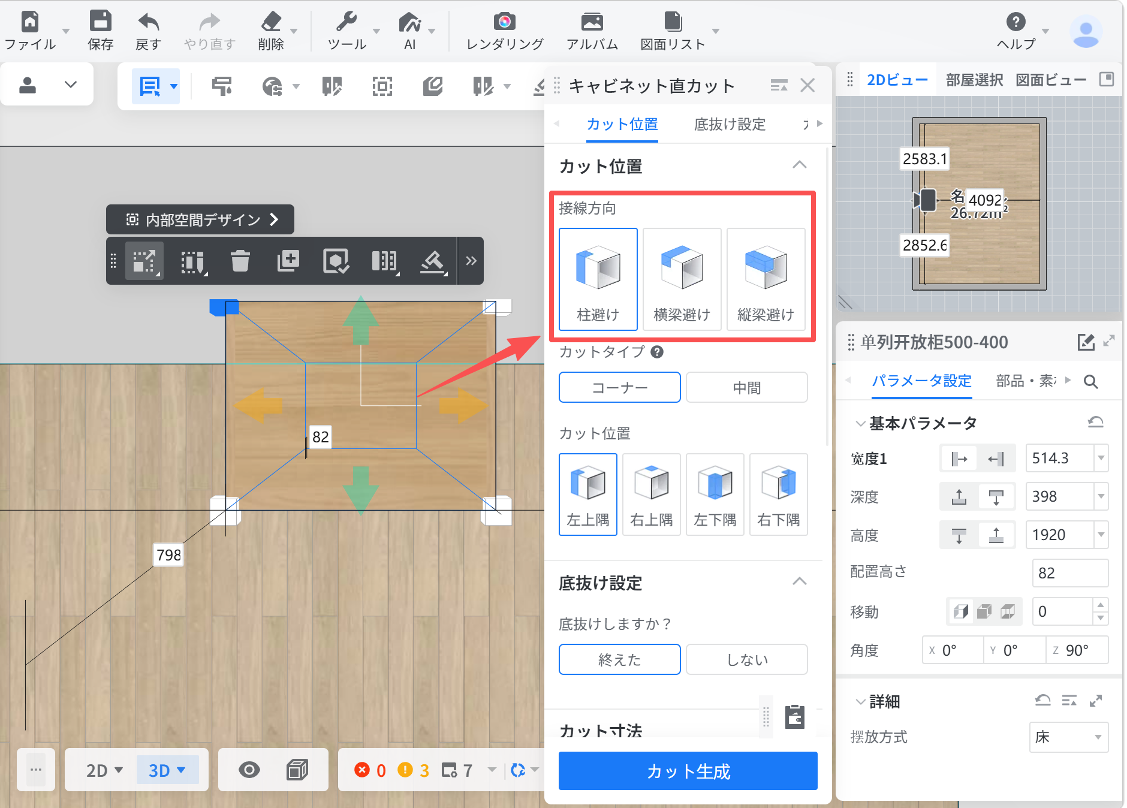Switch to the 底抜け設定 tab

(x=730, y=124)
